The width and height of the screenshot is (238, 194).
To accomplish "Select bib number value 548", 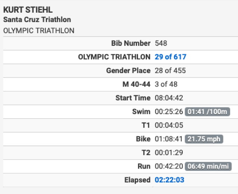I will pos(161,43).
